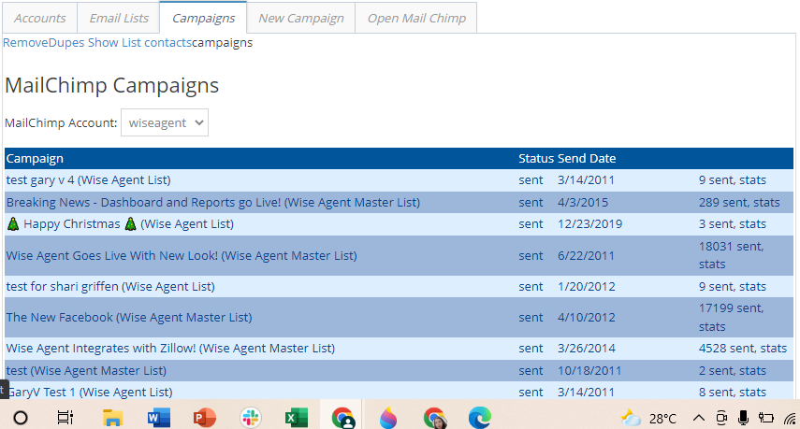This screenshot has height=429, width=800.
Task: Click the Meet Now camera tray icon
Action: pyautogui.click(x=721, y=419)
